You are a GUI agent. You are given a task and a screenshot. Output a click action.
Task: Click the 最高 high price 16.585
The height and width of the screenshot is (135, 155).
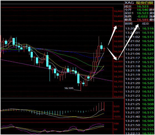point(142,20)
